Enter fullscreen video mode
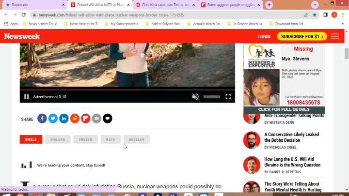The height and width of the screenshot is (196, 349). click(228, 97)
